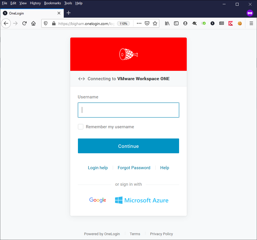Toggle the green JS extension switch
The image size is (257, 240).
[x=203, y=23]
